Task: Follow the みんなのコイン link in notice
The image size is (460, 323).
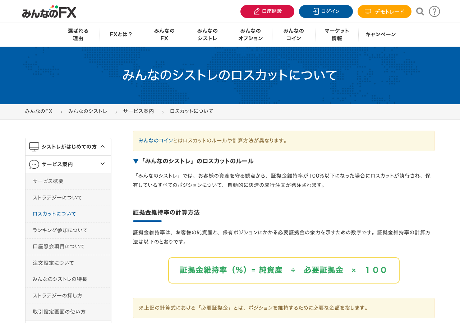Action: tap(156, 140)
